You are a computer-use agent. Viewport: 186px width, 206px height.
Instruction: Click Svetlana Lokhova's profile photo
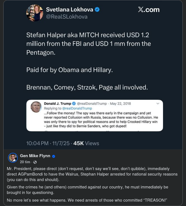click(x=34, y=13)
